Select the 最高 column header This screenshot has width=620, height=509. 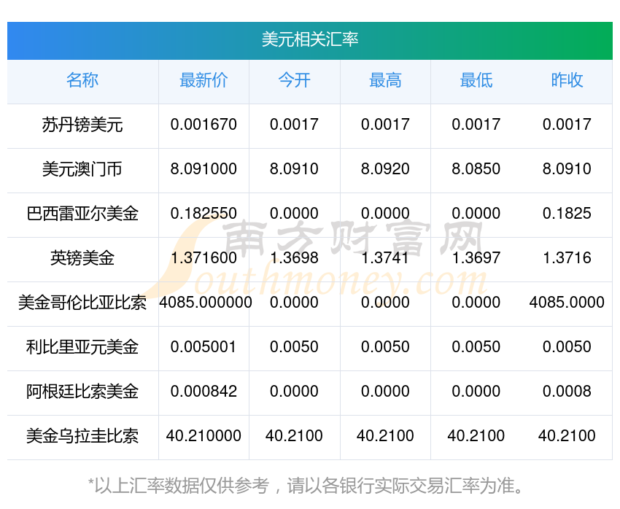point(385,80)
